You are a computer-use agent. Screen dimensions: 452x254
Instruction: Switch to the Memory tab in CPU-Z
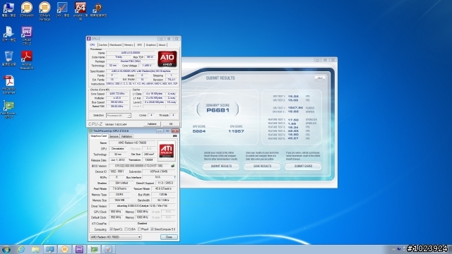129,45
